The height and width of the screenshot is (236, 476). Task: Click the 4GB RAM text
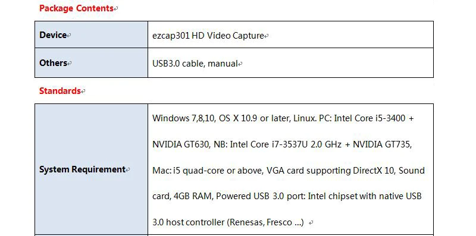pyautogui.click(x=192, y=196)
